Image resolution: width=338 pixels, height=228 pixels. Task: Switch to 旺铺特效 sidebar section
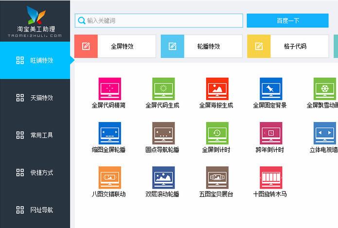click(x=35, y=60)
